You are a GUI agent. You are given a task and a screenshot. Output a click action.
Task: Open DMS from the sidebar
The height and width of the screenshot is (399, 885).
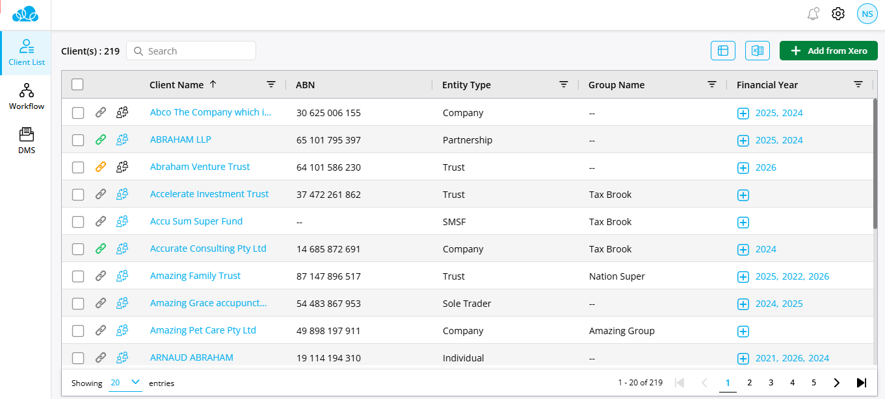[27, 140]
